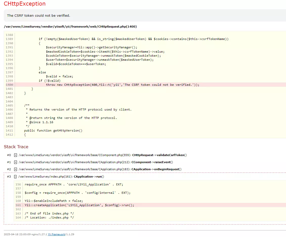
Task: Click line 1398 valid = false code
Action: click(x=59, y=76)
